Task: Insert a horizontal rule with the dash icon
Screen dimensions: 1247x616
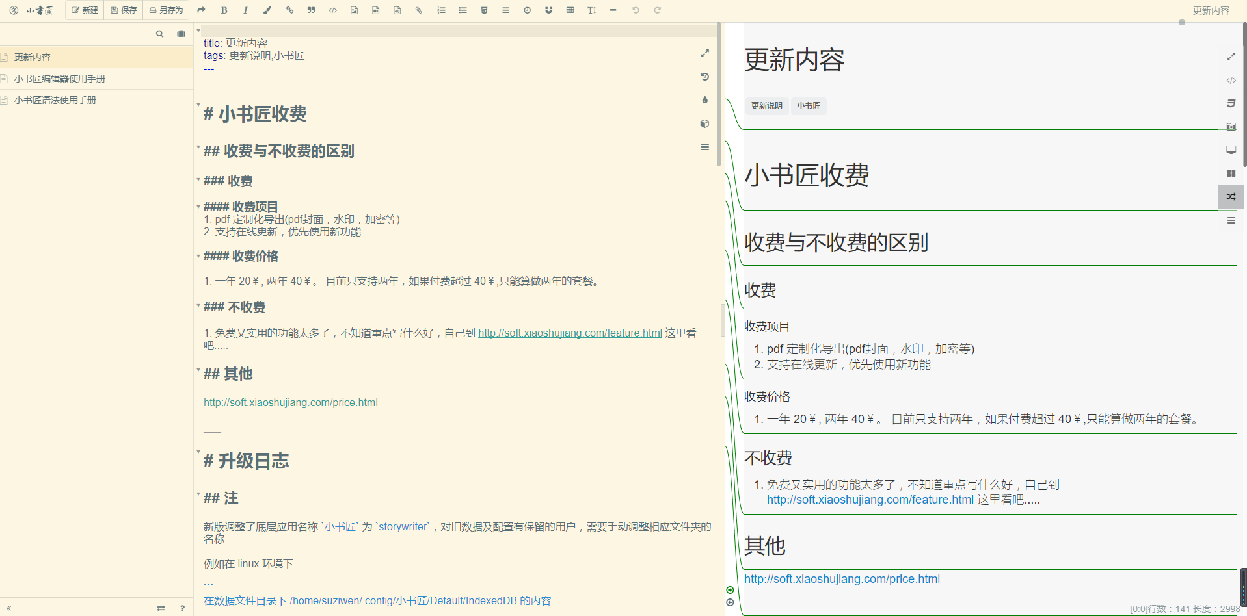Action: [613, 10]
